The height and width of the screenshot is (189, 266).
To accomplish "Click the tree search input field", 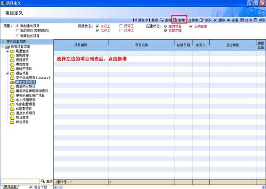I will coord(20,181).
